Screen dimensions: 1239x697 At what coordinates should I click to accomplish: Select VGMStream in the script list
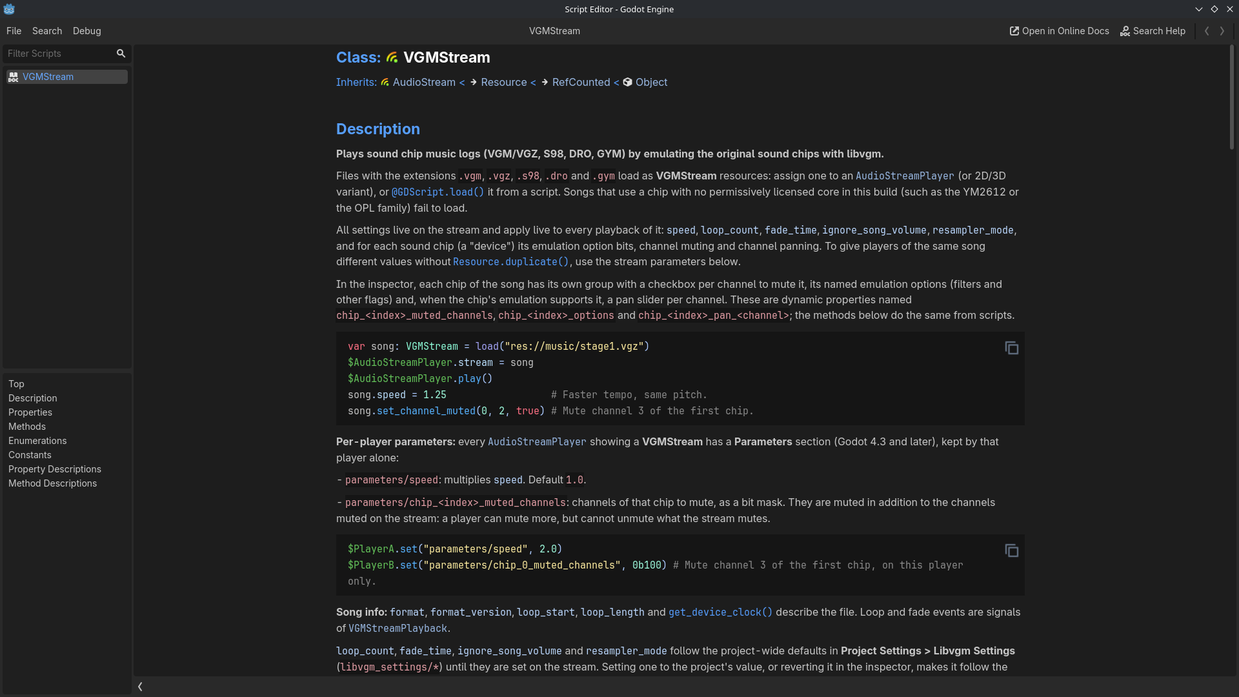pos(67,77)
